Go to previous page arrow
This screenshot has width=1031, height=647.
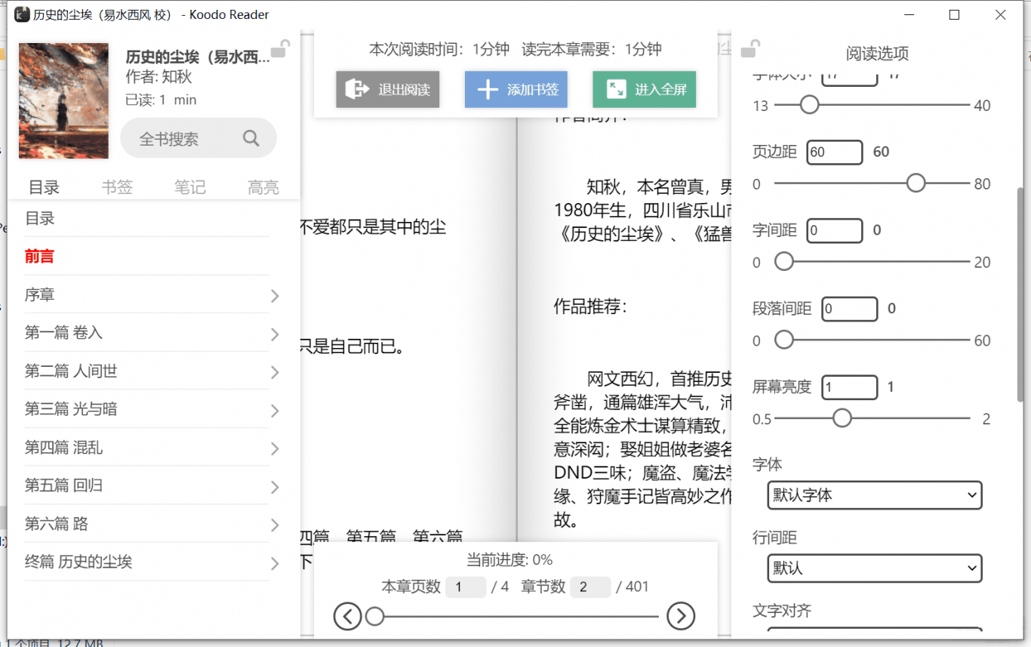pyautogui.click(x=347, y=617)
